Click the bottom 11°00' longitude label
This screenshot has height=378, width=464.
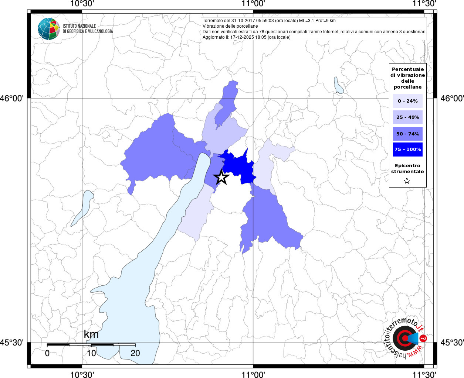click(253, 374)
